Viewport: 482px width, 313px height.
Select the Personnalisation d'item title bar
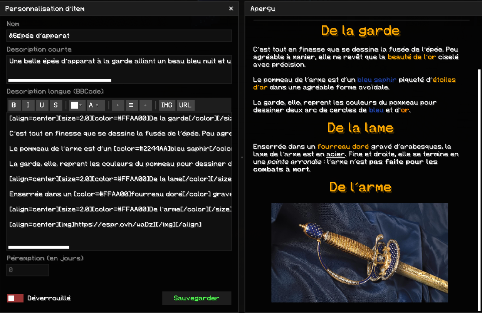(45, 8)
